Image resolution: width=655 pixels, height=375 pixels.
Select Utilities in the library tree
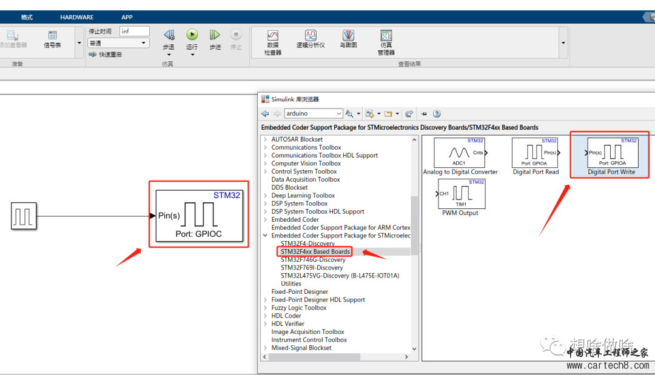coord(291,284)
